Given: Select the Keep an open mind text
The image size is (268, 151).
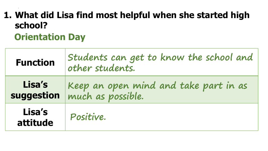Looking at the screenshot, I should click(x=112, y=86).
